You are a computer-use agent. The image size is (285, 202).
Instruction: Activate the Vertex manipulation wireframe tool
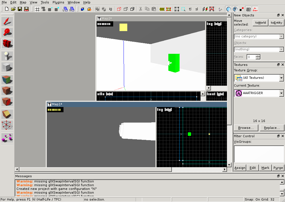(x=7, y=125)
